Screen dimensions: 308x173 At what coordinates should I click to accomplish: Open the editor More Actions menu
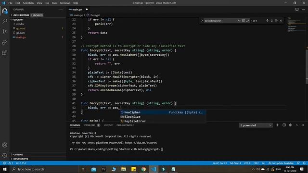(304, 9)
